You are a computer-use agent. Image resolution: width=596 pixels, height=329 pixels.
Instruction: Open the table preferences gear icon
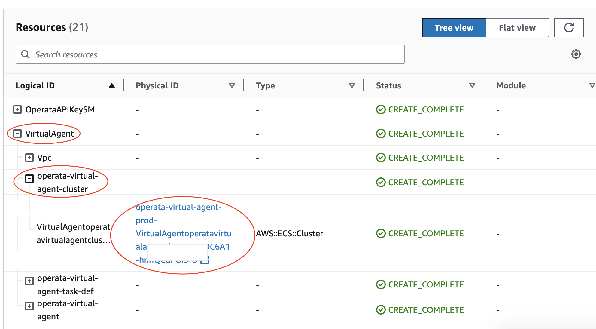pos(576,54)
